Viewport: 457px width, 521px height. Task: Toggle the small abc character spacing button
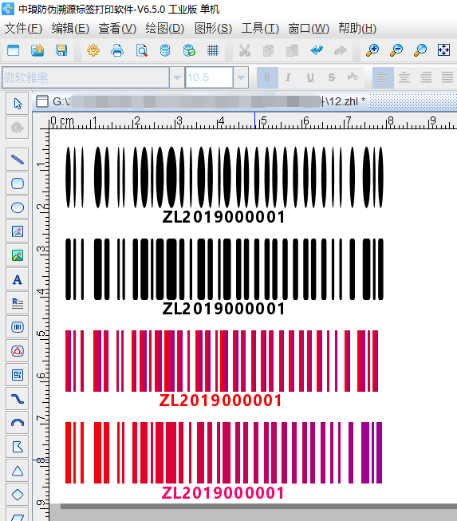pyautogui.click(x=353, y=77)
